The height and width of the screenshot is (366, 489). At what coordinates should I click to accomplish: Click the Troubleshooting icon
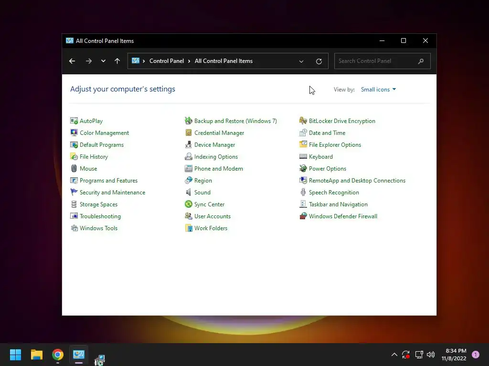point(74,216)
